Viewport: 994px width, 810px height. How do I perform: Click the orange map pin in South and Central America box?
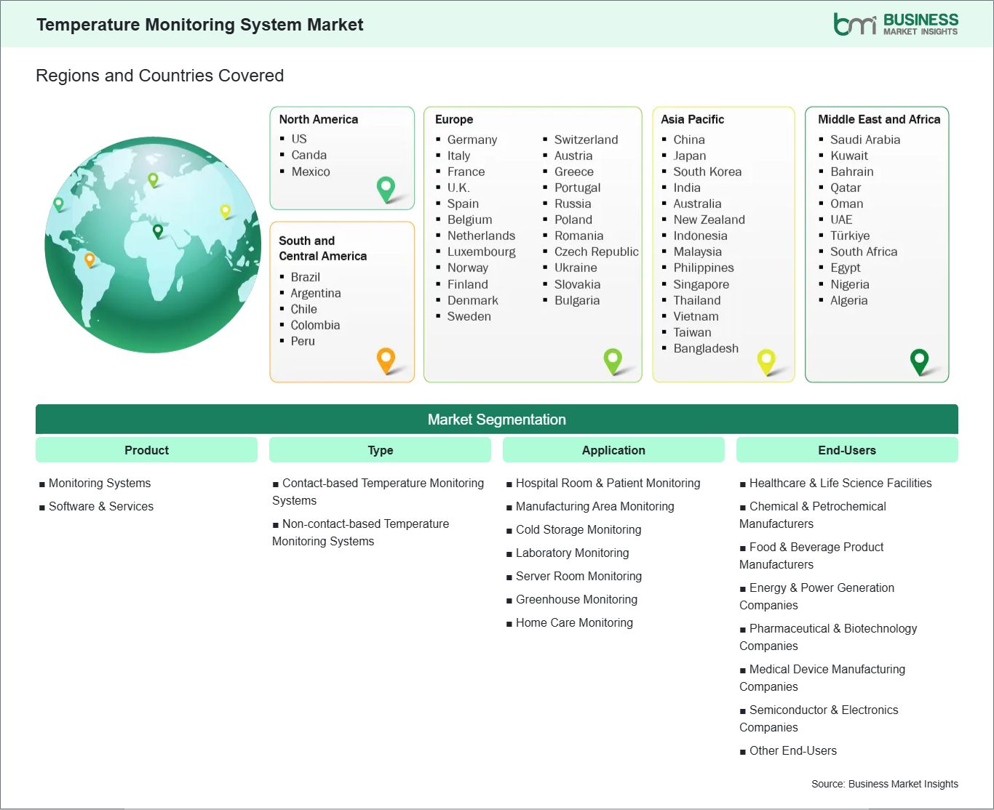(x=386, y=361)
